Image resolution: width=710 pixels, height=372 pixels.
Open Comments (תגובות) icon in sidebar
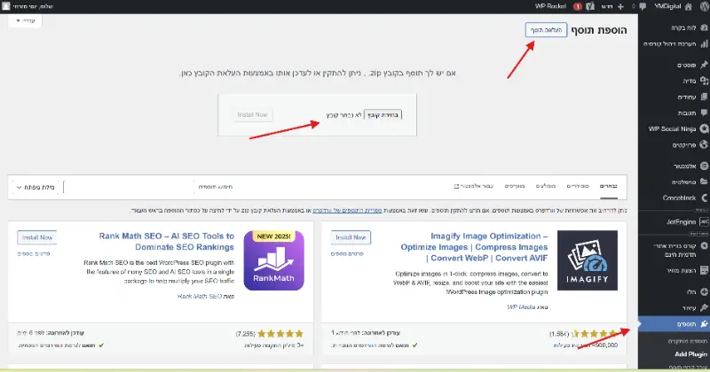(x=704, y=112)
